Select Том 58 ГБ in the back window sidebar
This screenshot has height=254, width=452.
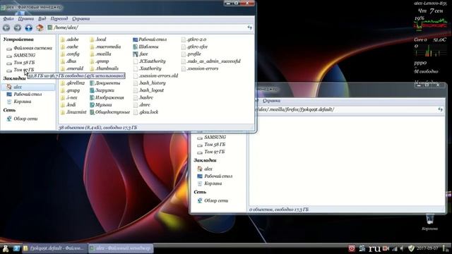(x=211, y=145)
